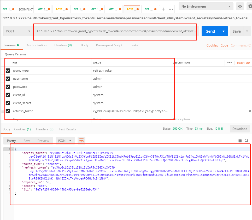Remove the refresh_token param row with X
Image resolution: width=252 pixels, height=220 pixels.
point(250,111)
